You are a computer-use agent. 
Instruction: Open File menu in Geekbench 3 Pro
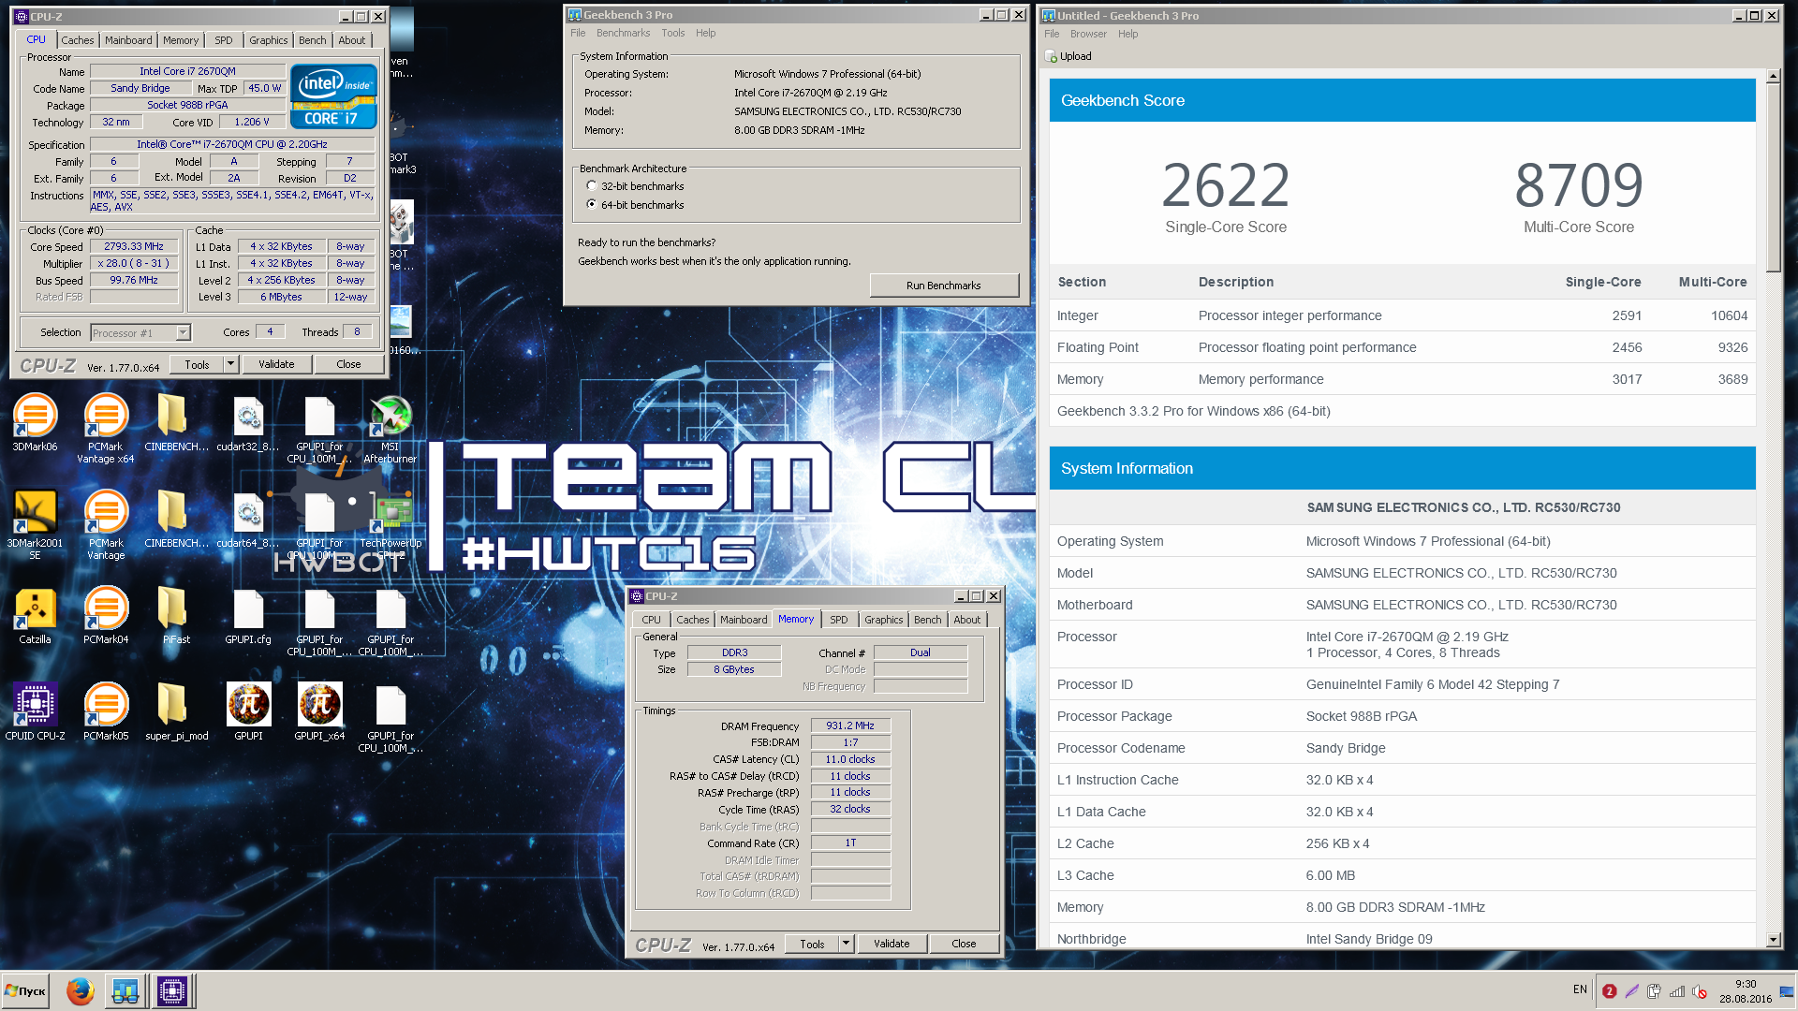578,33
